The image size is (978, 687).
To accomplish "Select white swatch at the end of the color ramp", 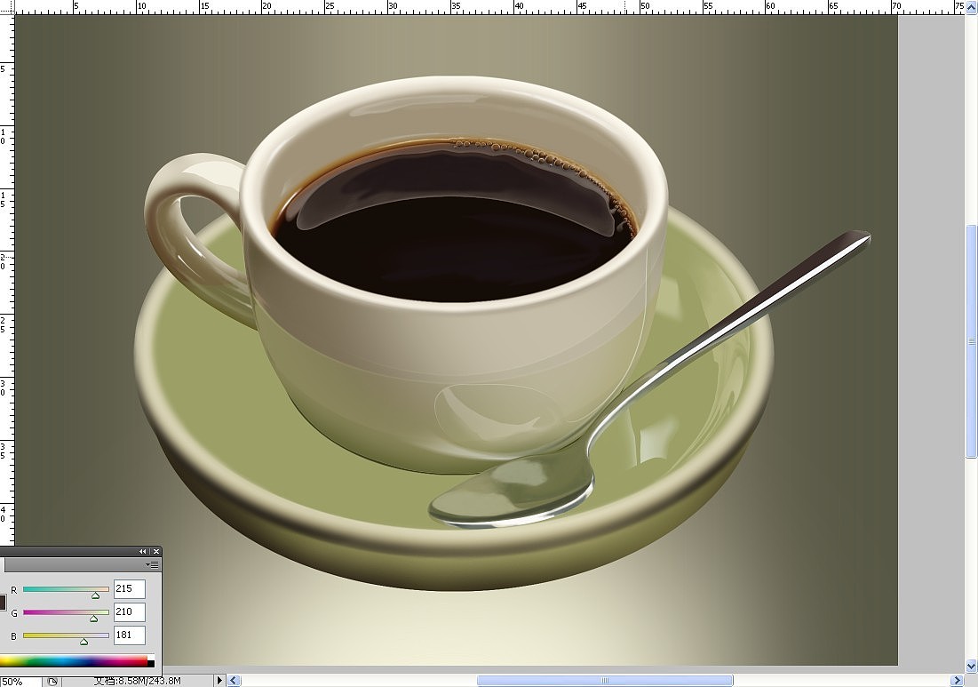I will [x=151, y=658].
